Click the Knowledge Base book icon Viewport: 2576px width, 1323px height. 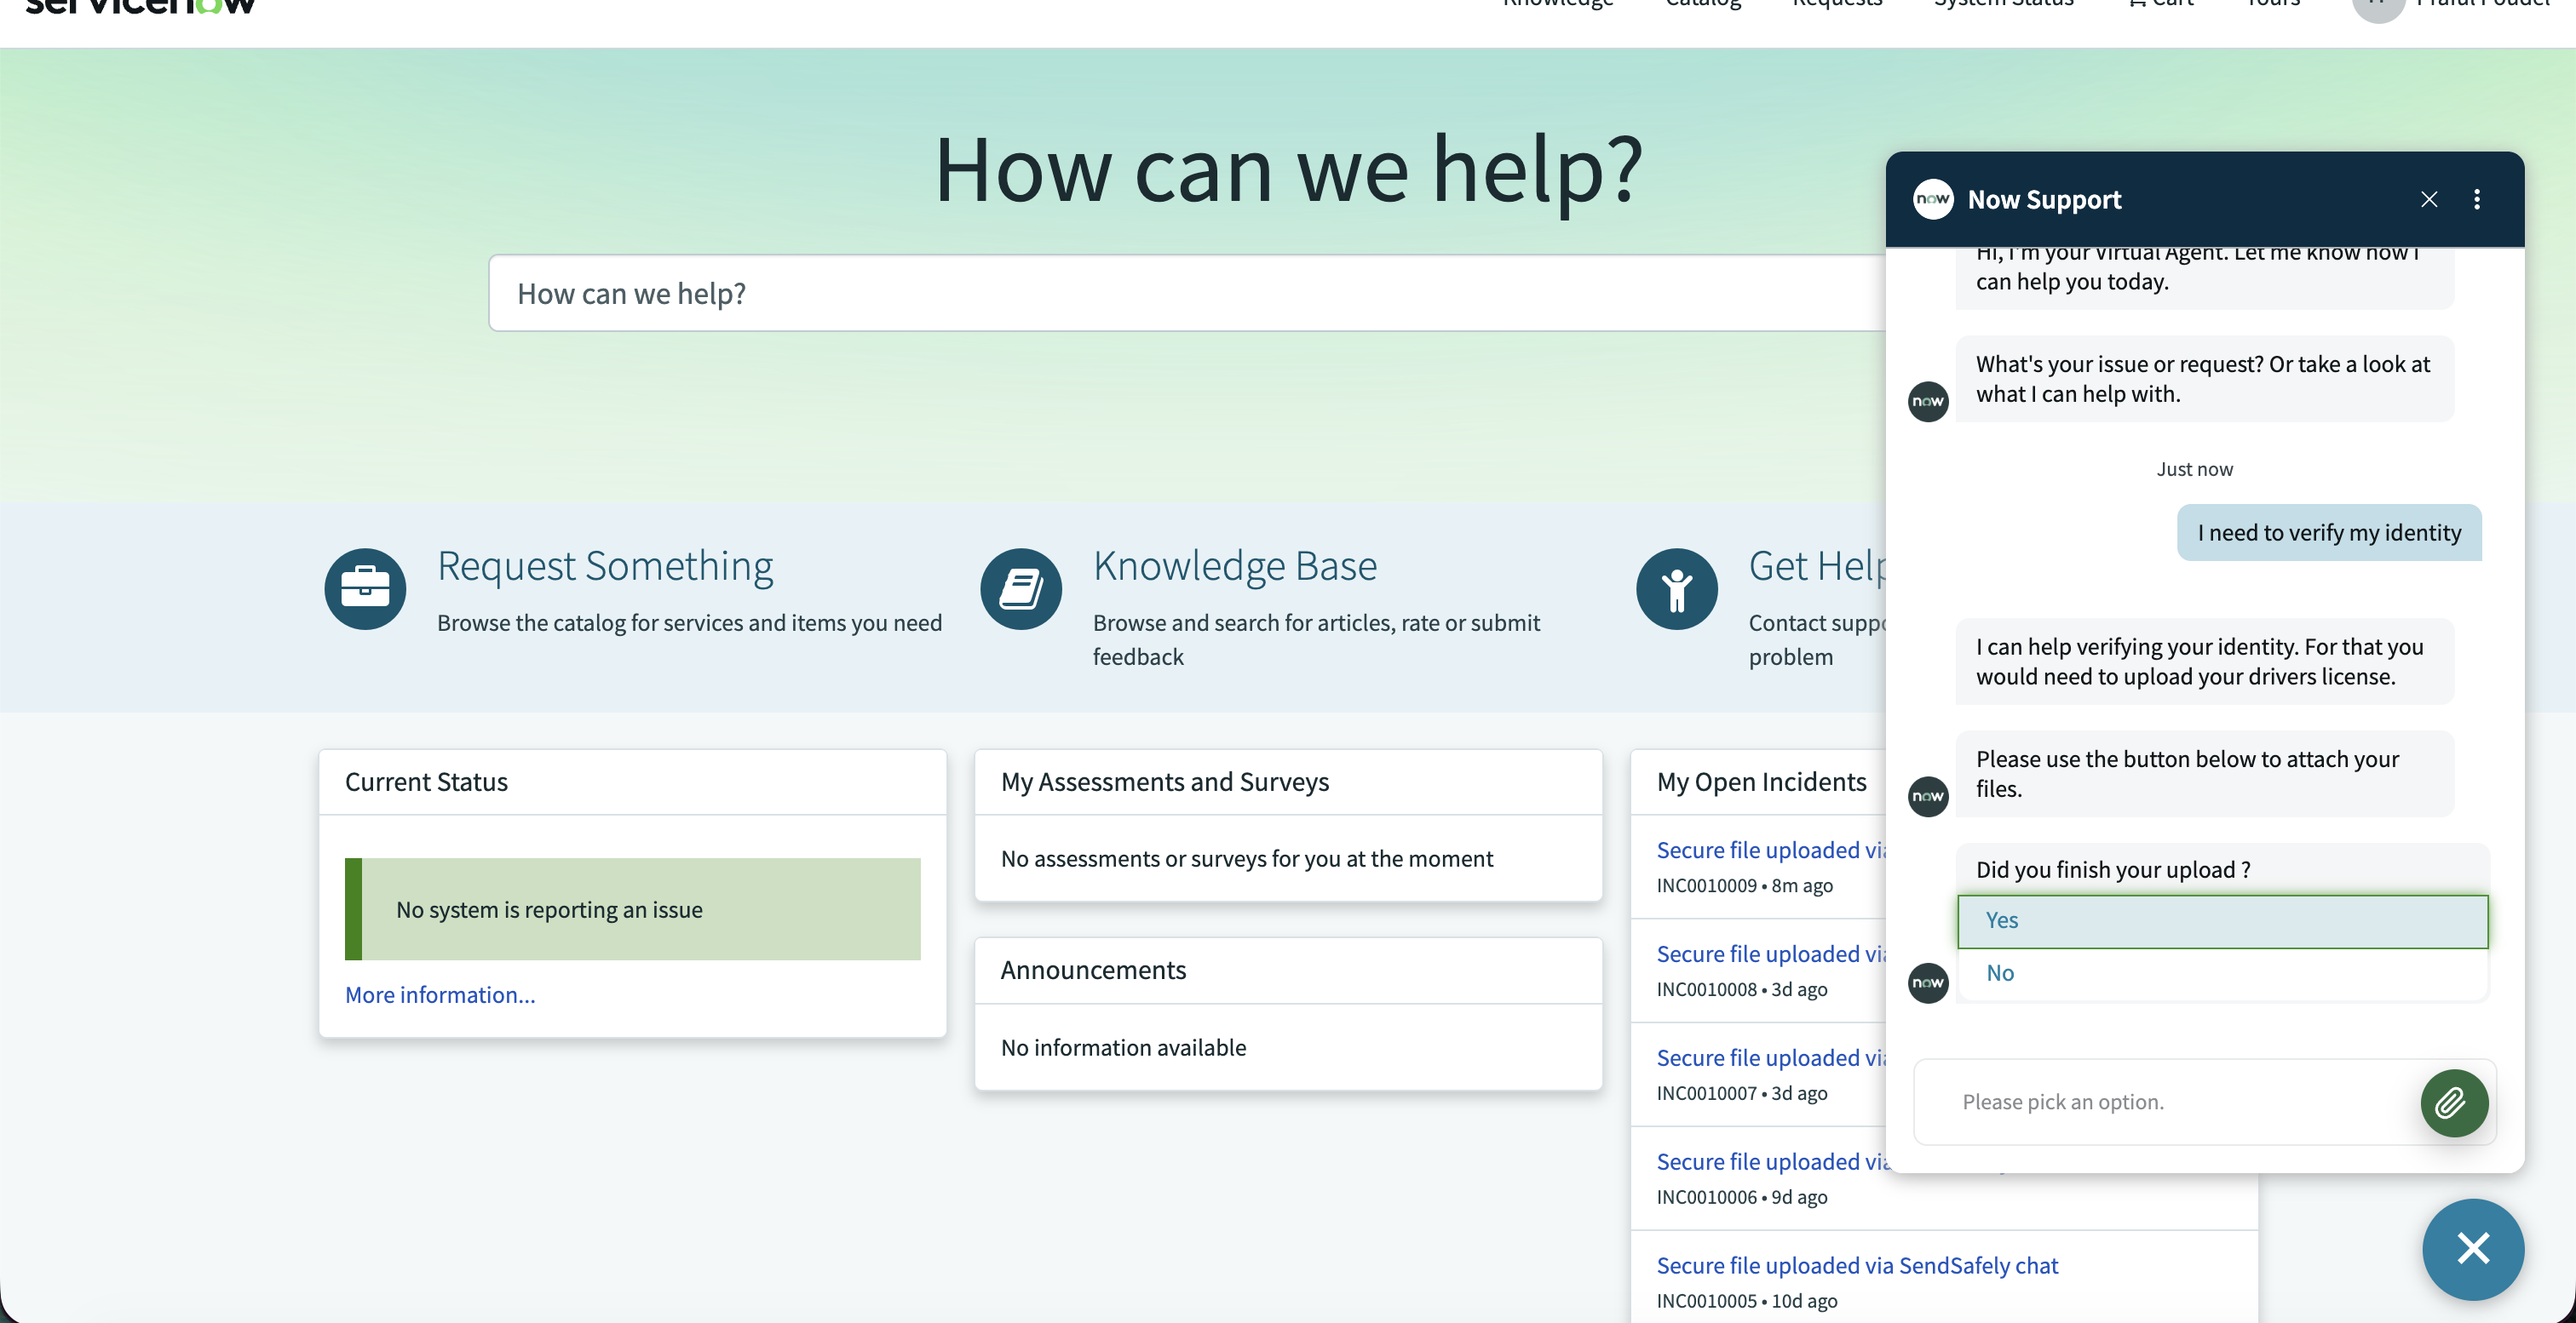[1021, 588]
